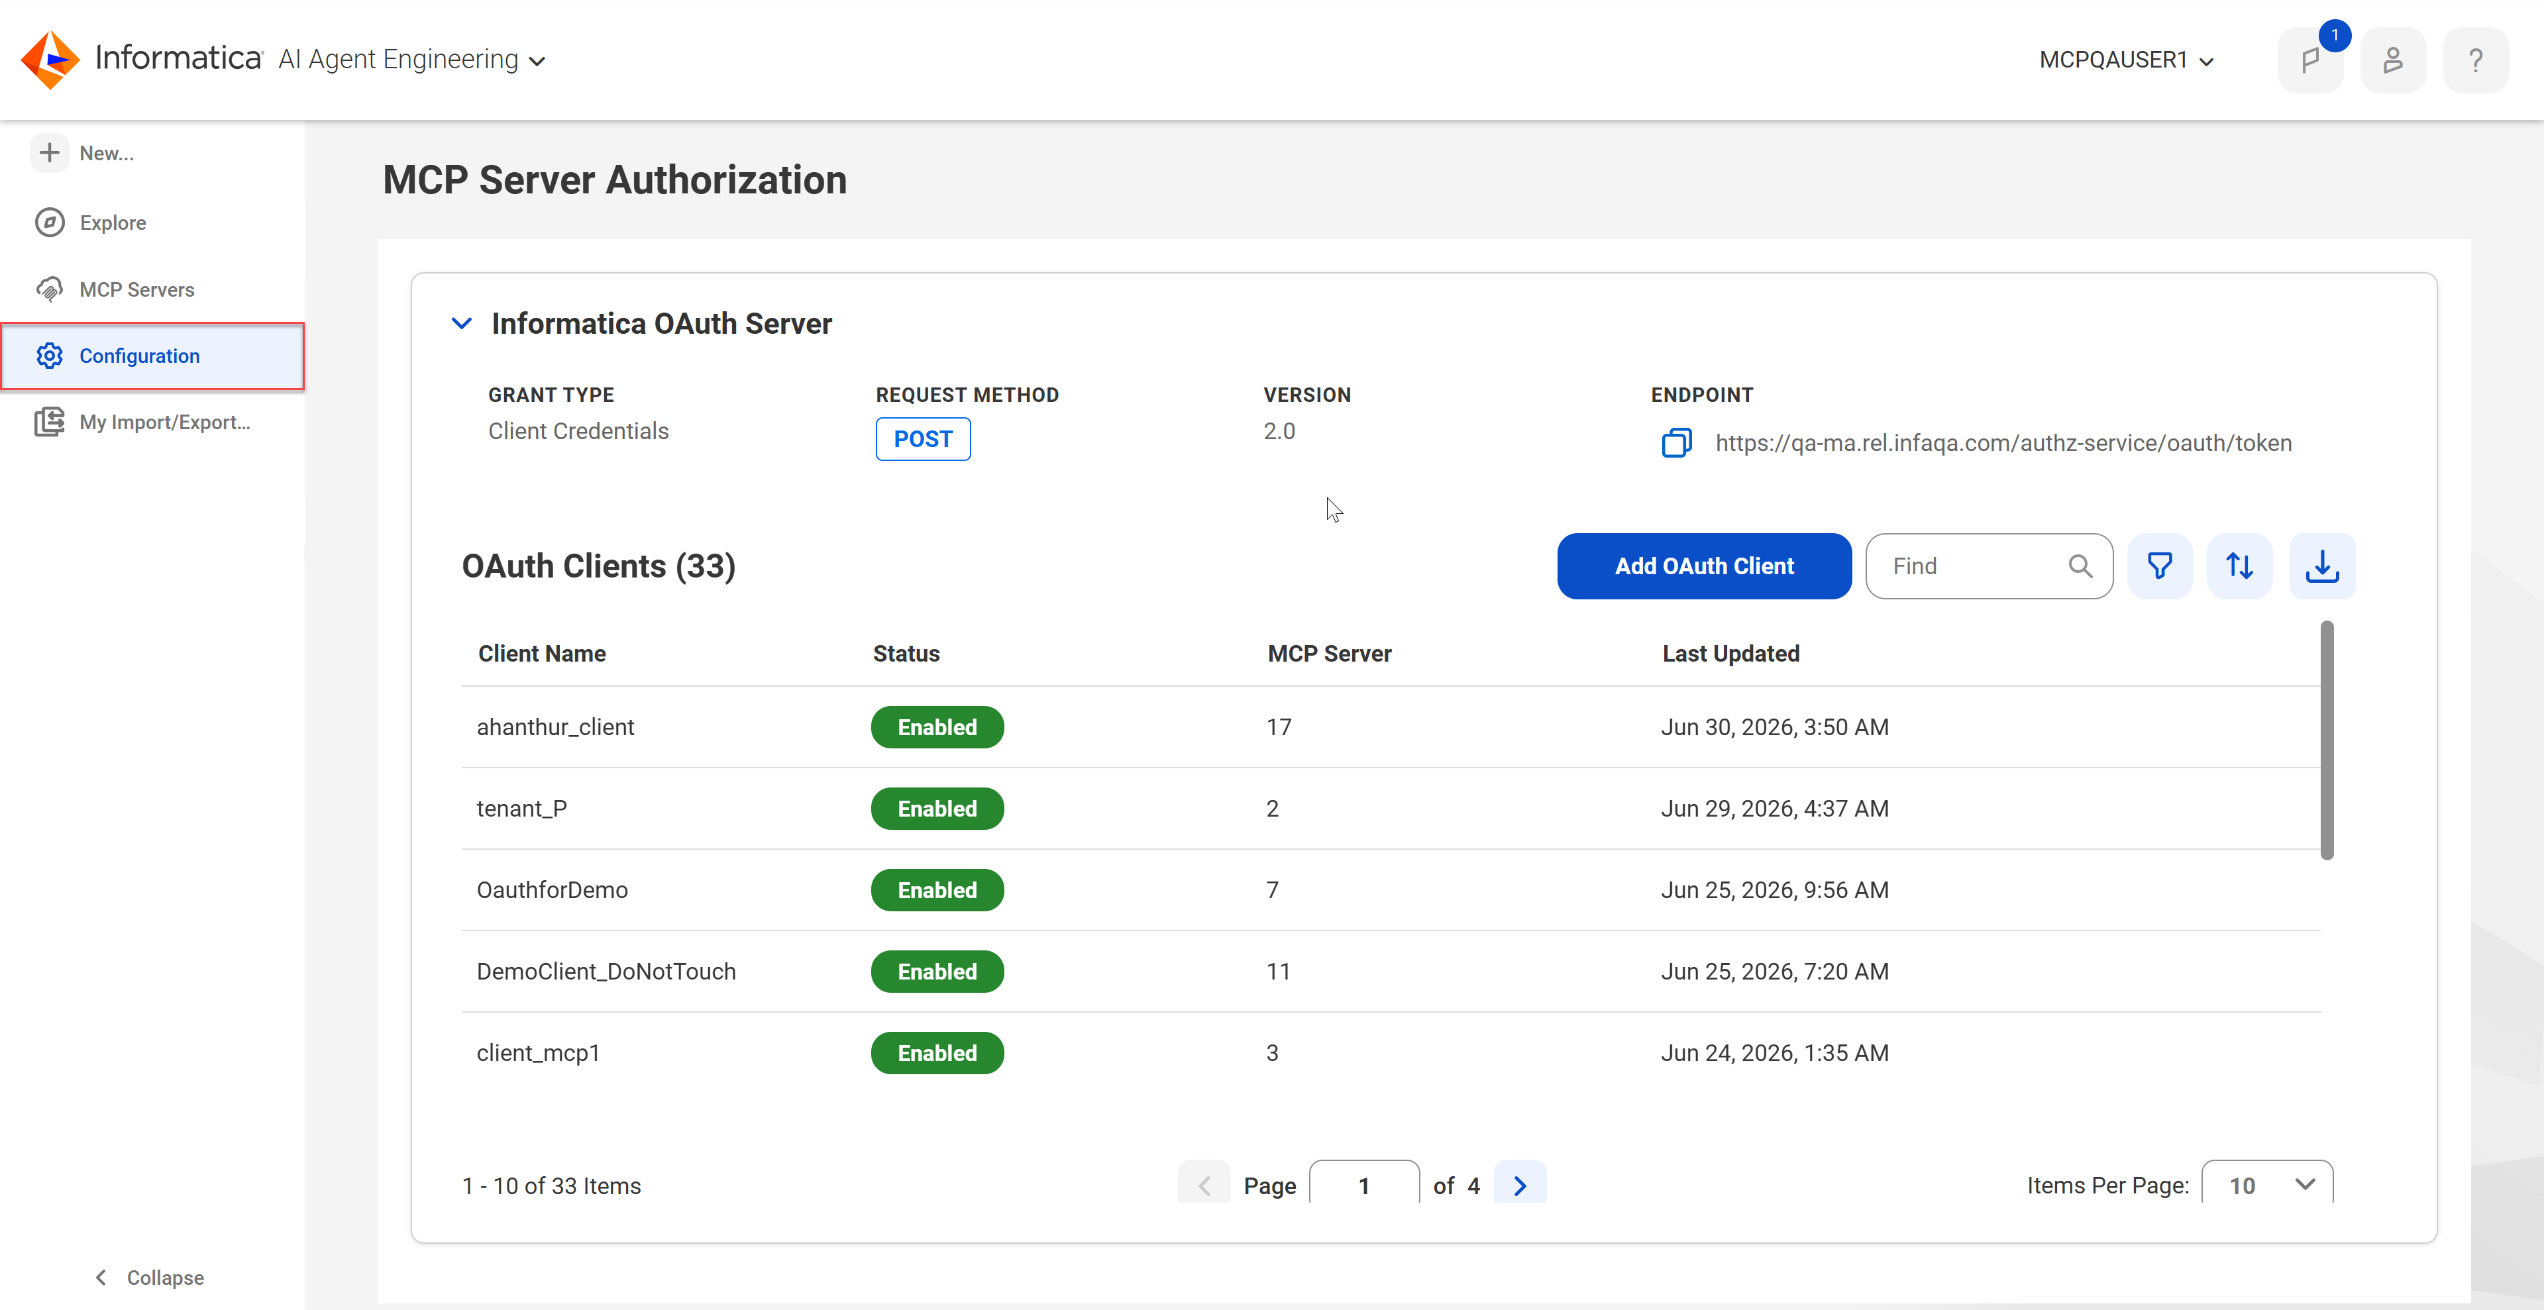Click the Client Credentials grant type value
The width and height of the screenshot is (2544, 1310).
pos(578,431)
